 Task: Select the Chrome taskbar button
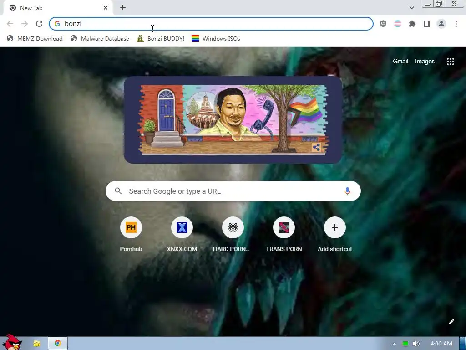pyautogui.click(x=58, y=344)
